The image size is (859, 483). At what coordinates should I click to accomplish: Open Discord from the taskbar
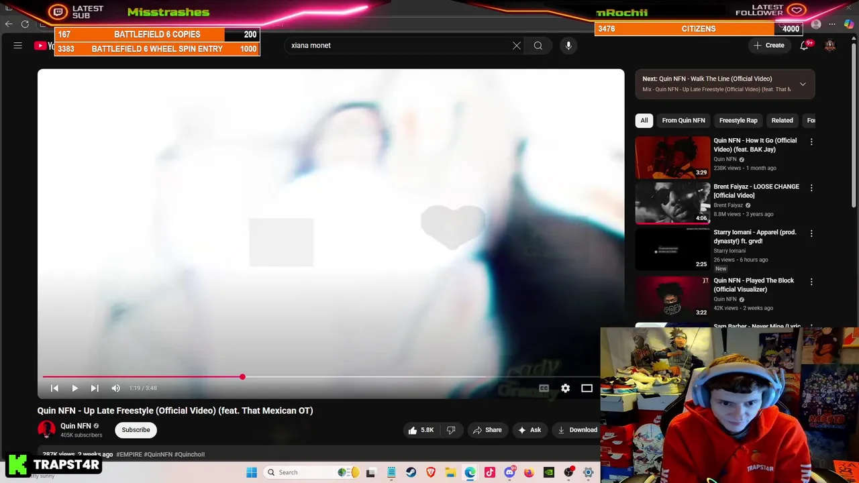point(509,473)
